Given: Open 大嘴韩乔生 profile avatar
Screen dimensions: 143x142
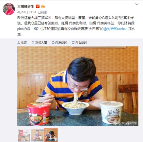Looking at the screenshot, I should 9,9.
